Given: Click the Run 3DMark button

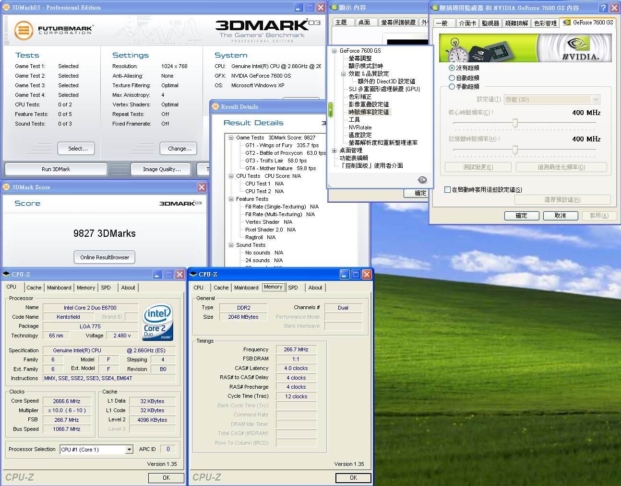Looking at the screenshot, I should [x=56, y=169].
